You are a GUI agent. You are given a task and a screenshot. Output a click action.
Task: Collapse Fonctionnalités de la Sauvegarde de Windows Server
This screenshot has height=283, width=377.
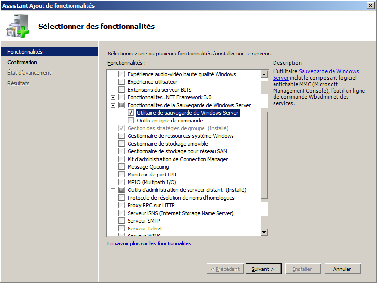coord(113,105)
